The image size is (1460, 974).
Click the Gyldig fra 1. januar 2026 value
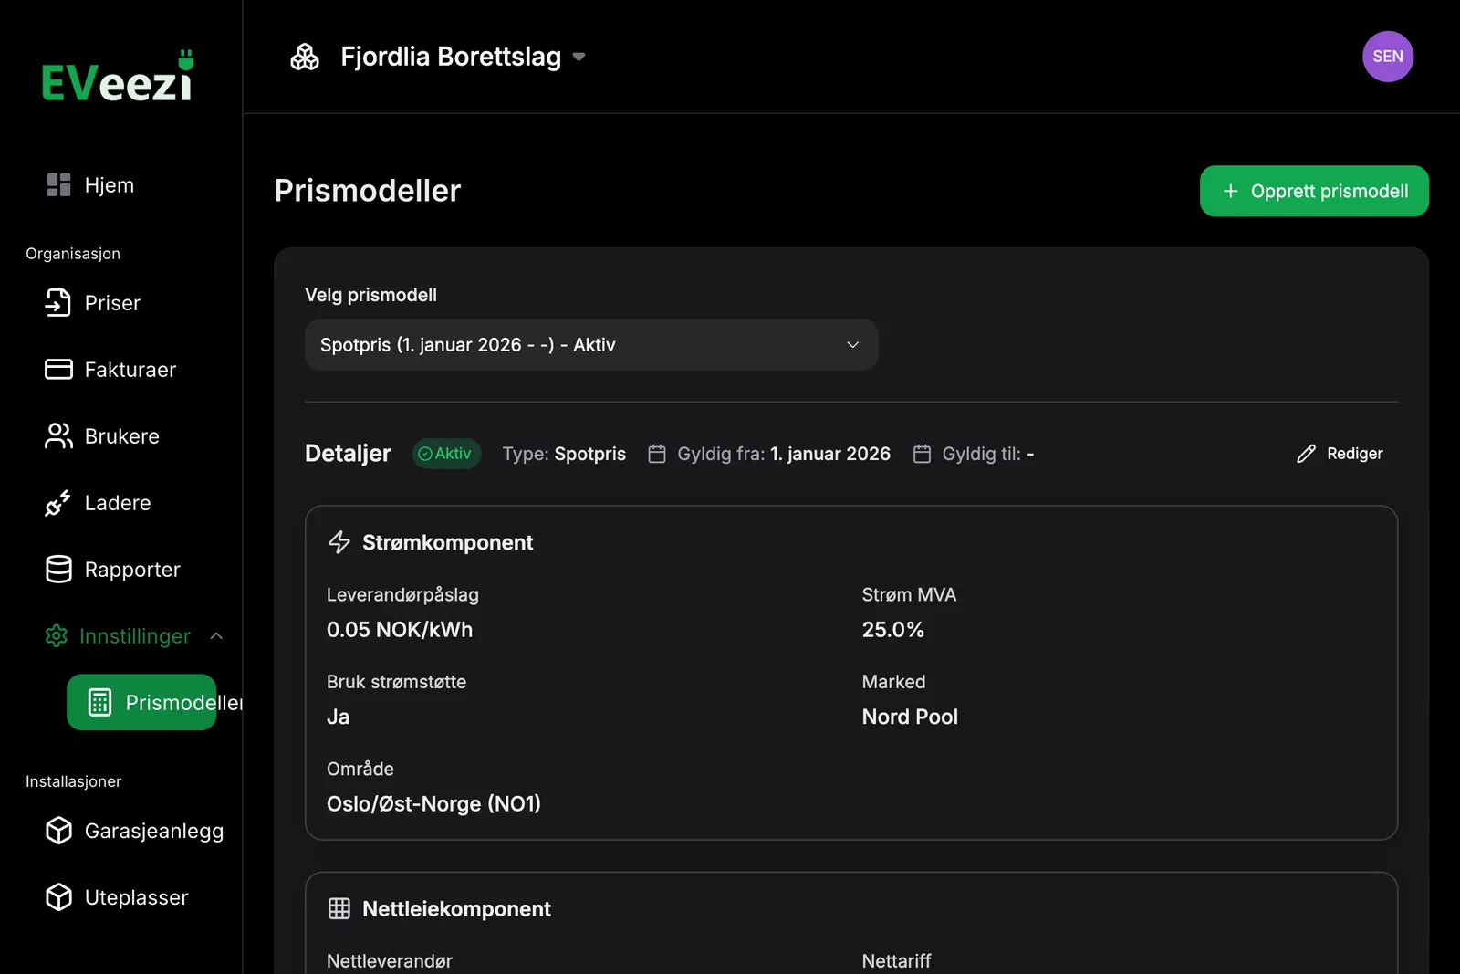point(830,454)
